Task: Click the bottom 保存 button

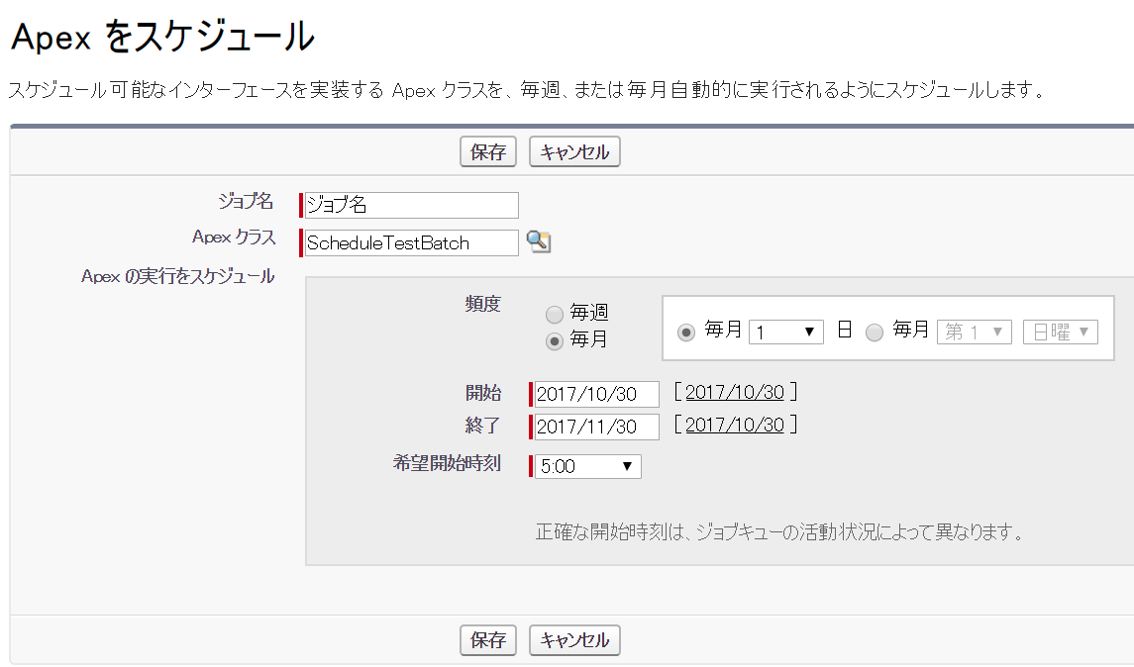Action: pyautogui.click(x=487, y=639)
